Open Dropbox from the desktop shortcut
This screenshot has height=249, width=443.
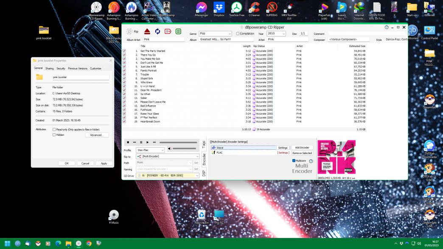pyautogui.click(x=219, y=8)
